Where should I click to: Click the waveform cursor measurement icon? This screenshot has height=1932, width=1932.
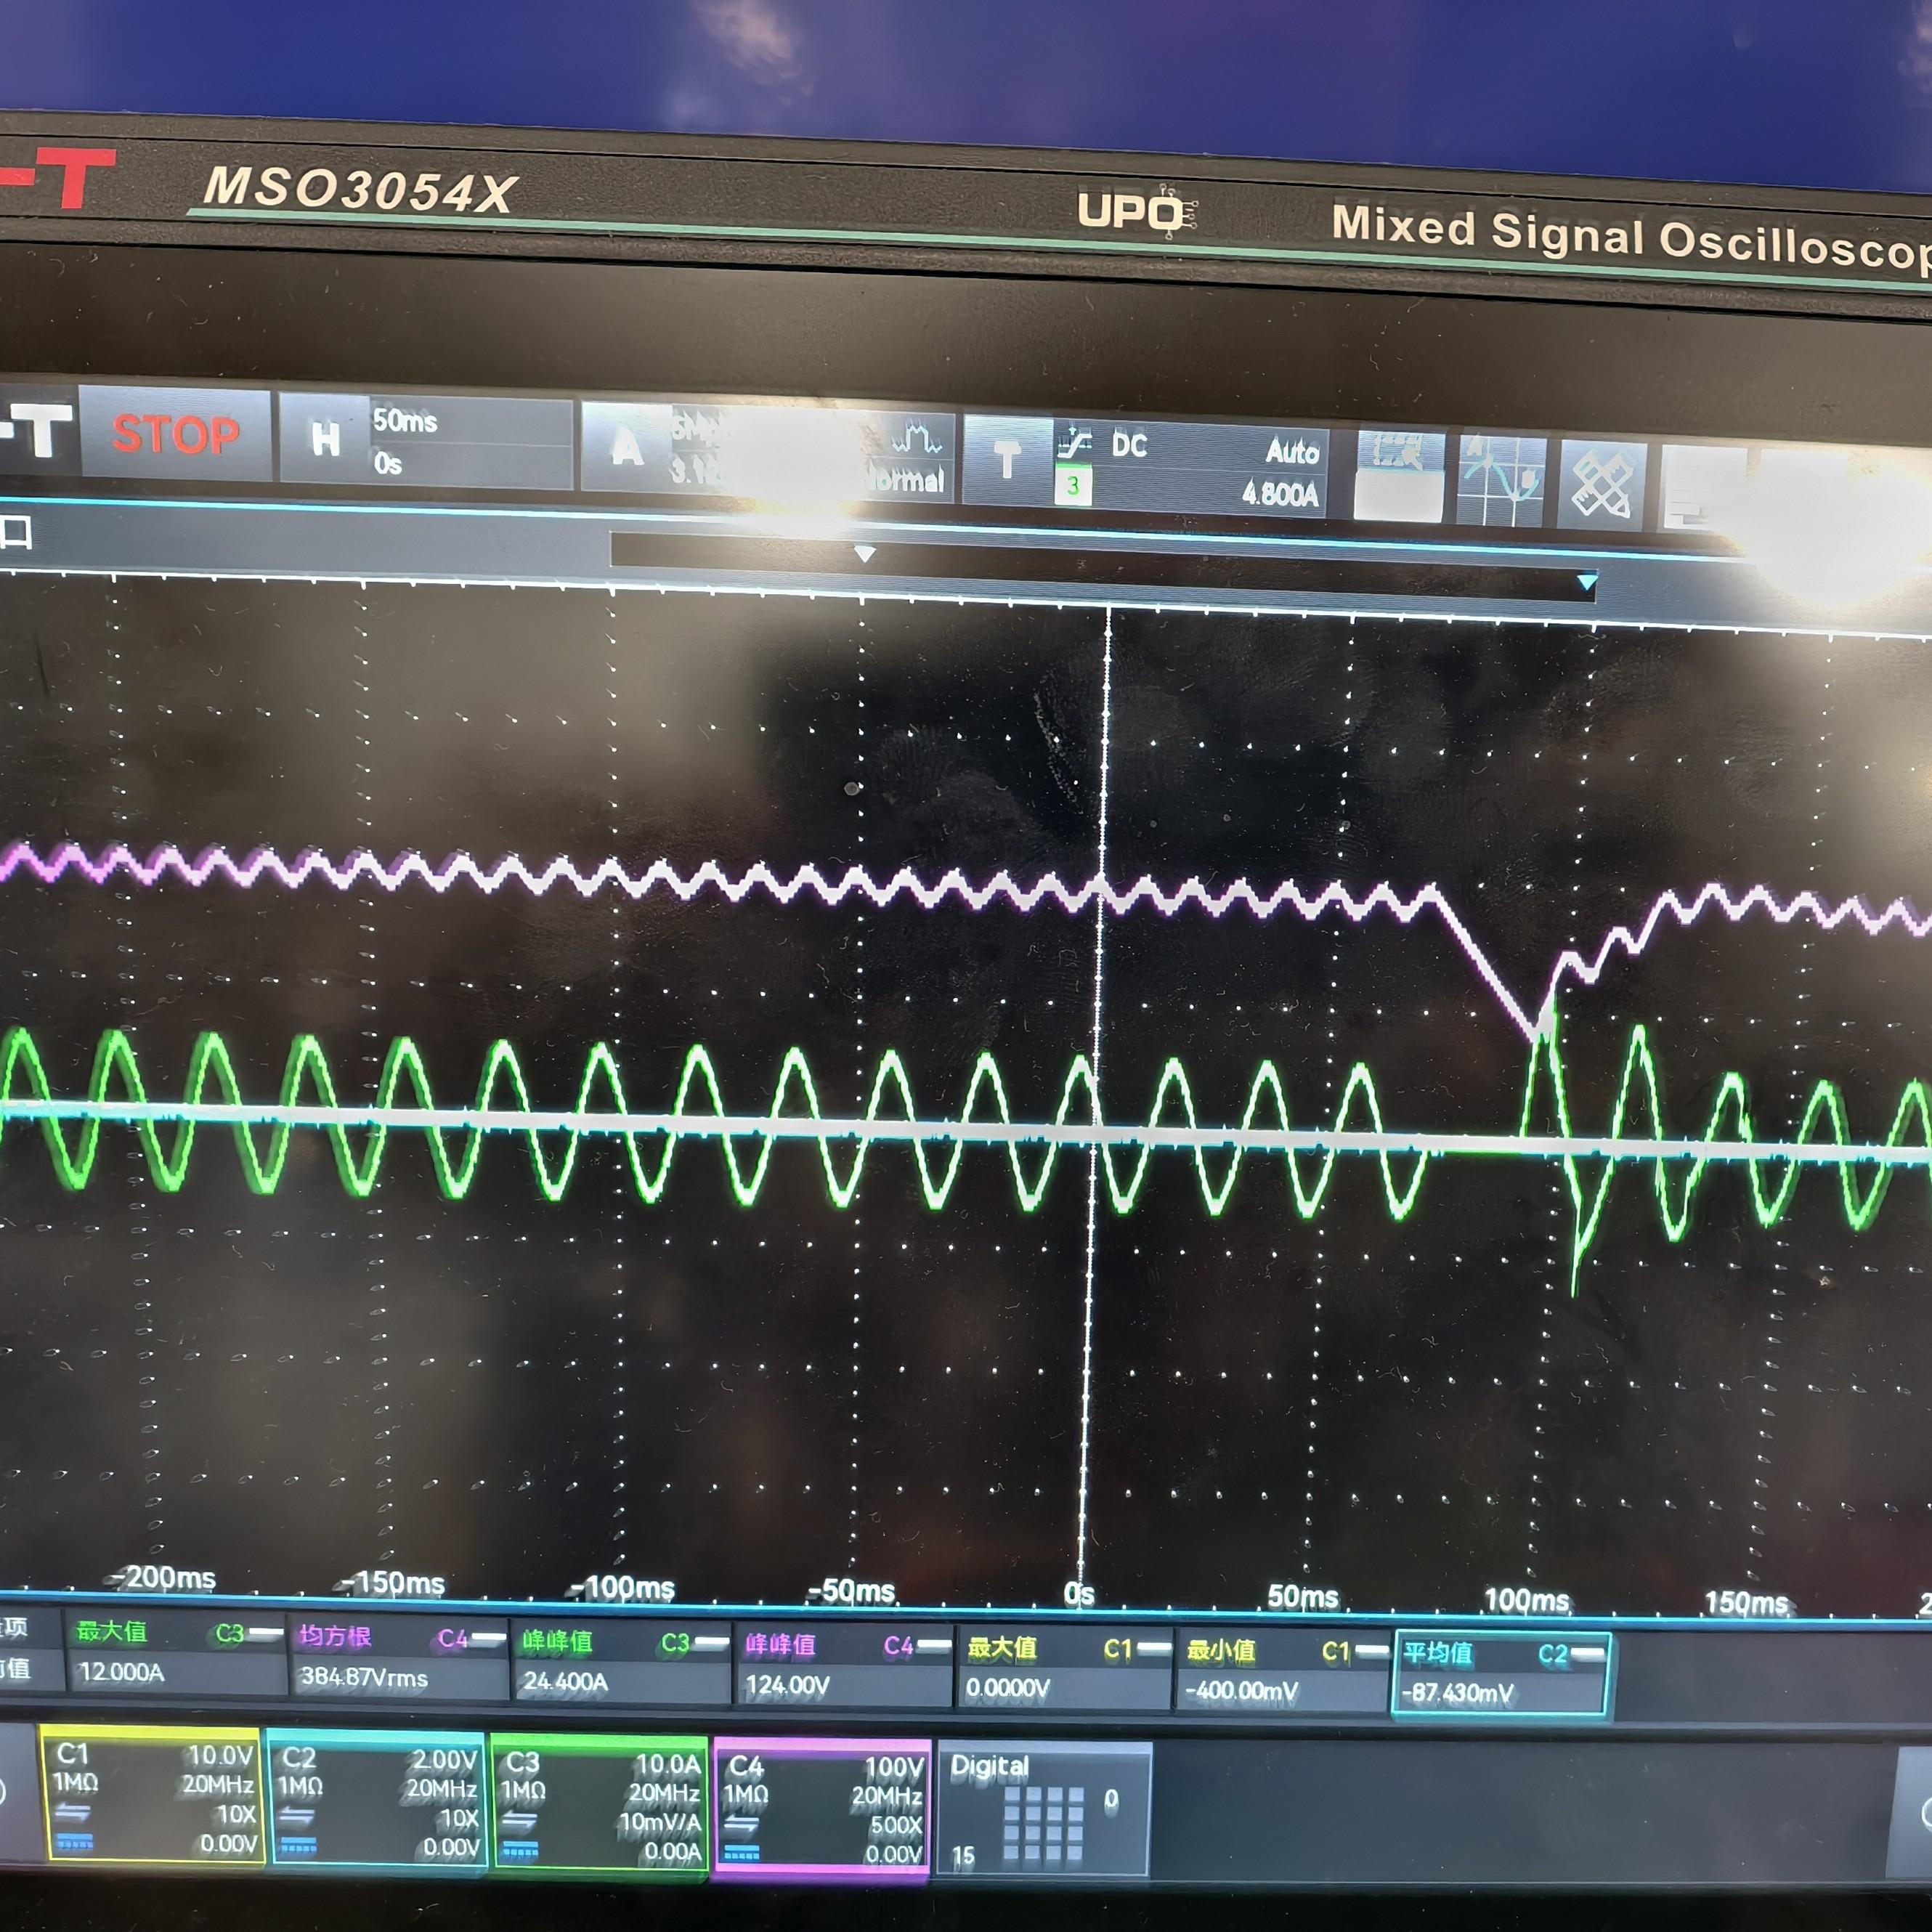pyautogui.click(x=1502, y=481)
